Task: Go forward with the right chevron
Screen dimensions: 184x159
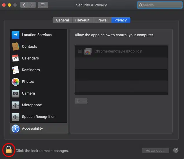Action: pyautogui.click(x=32, y=5)
